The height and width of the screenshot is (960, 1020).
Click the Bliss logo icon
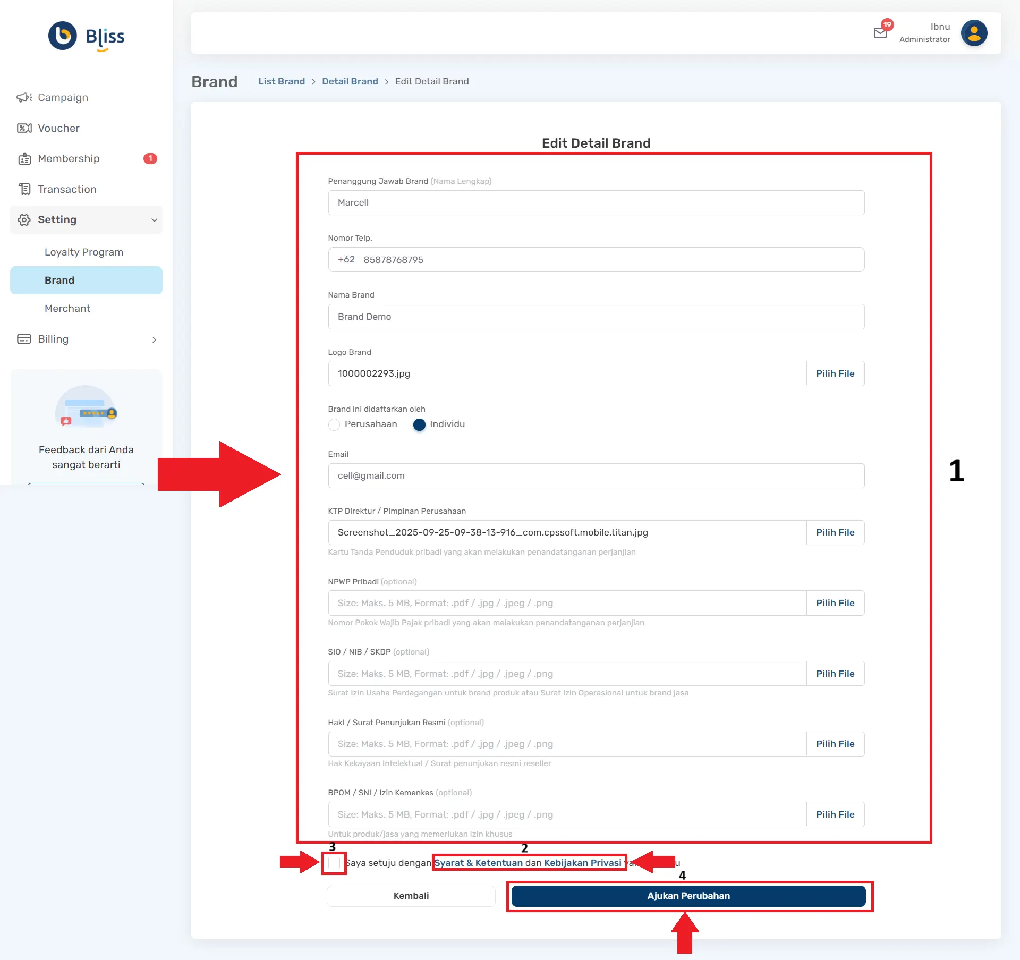coord(63,36)
